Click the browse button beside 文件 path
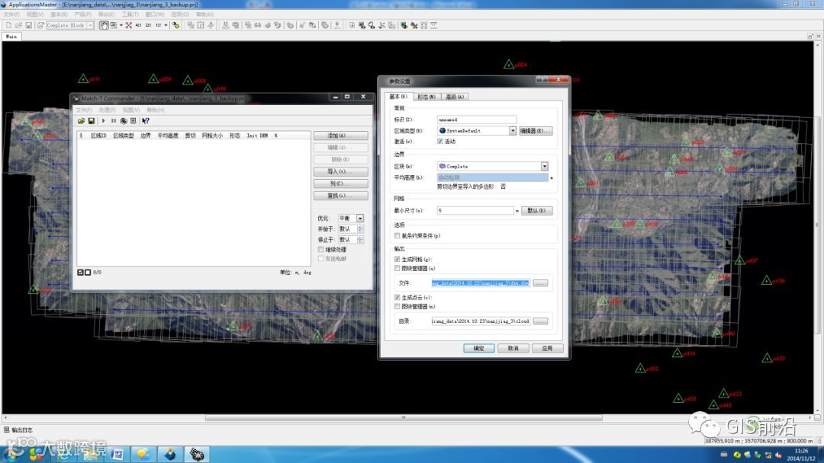 tap(540, 283)
